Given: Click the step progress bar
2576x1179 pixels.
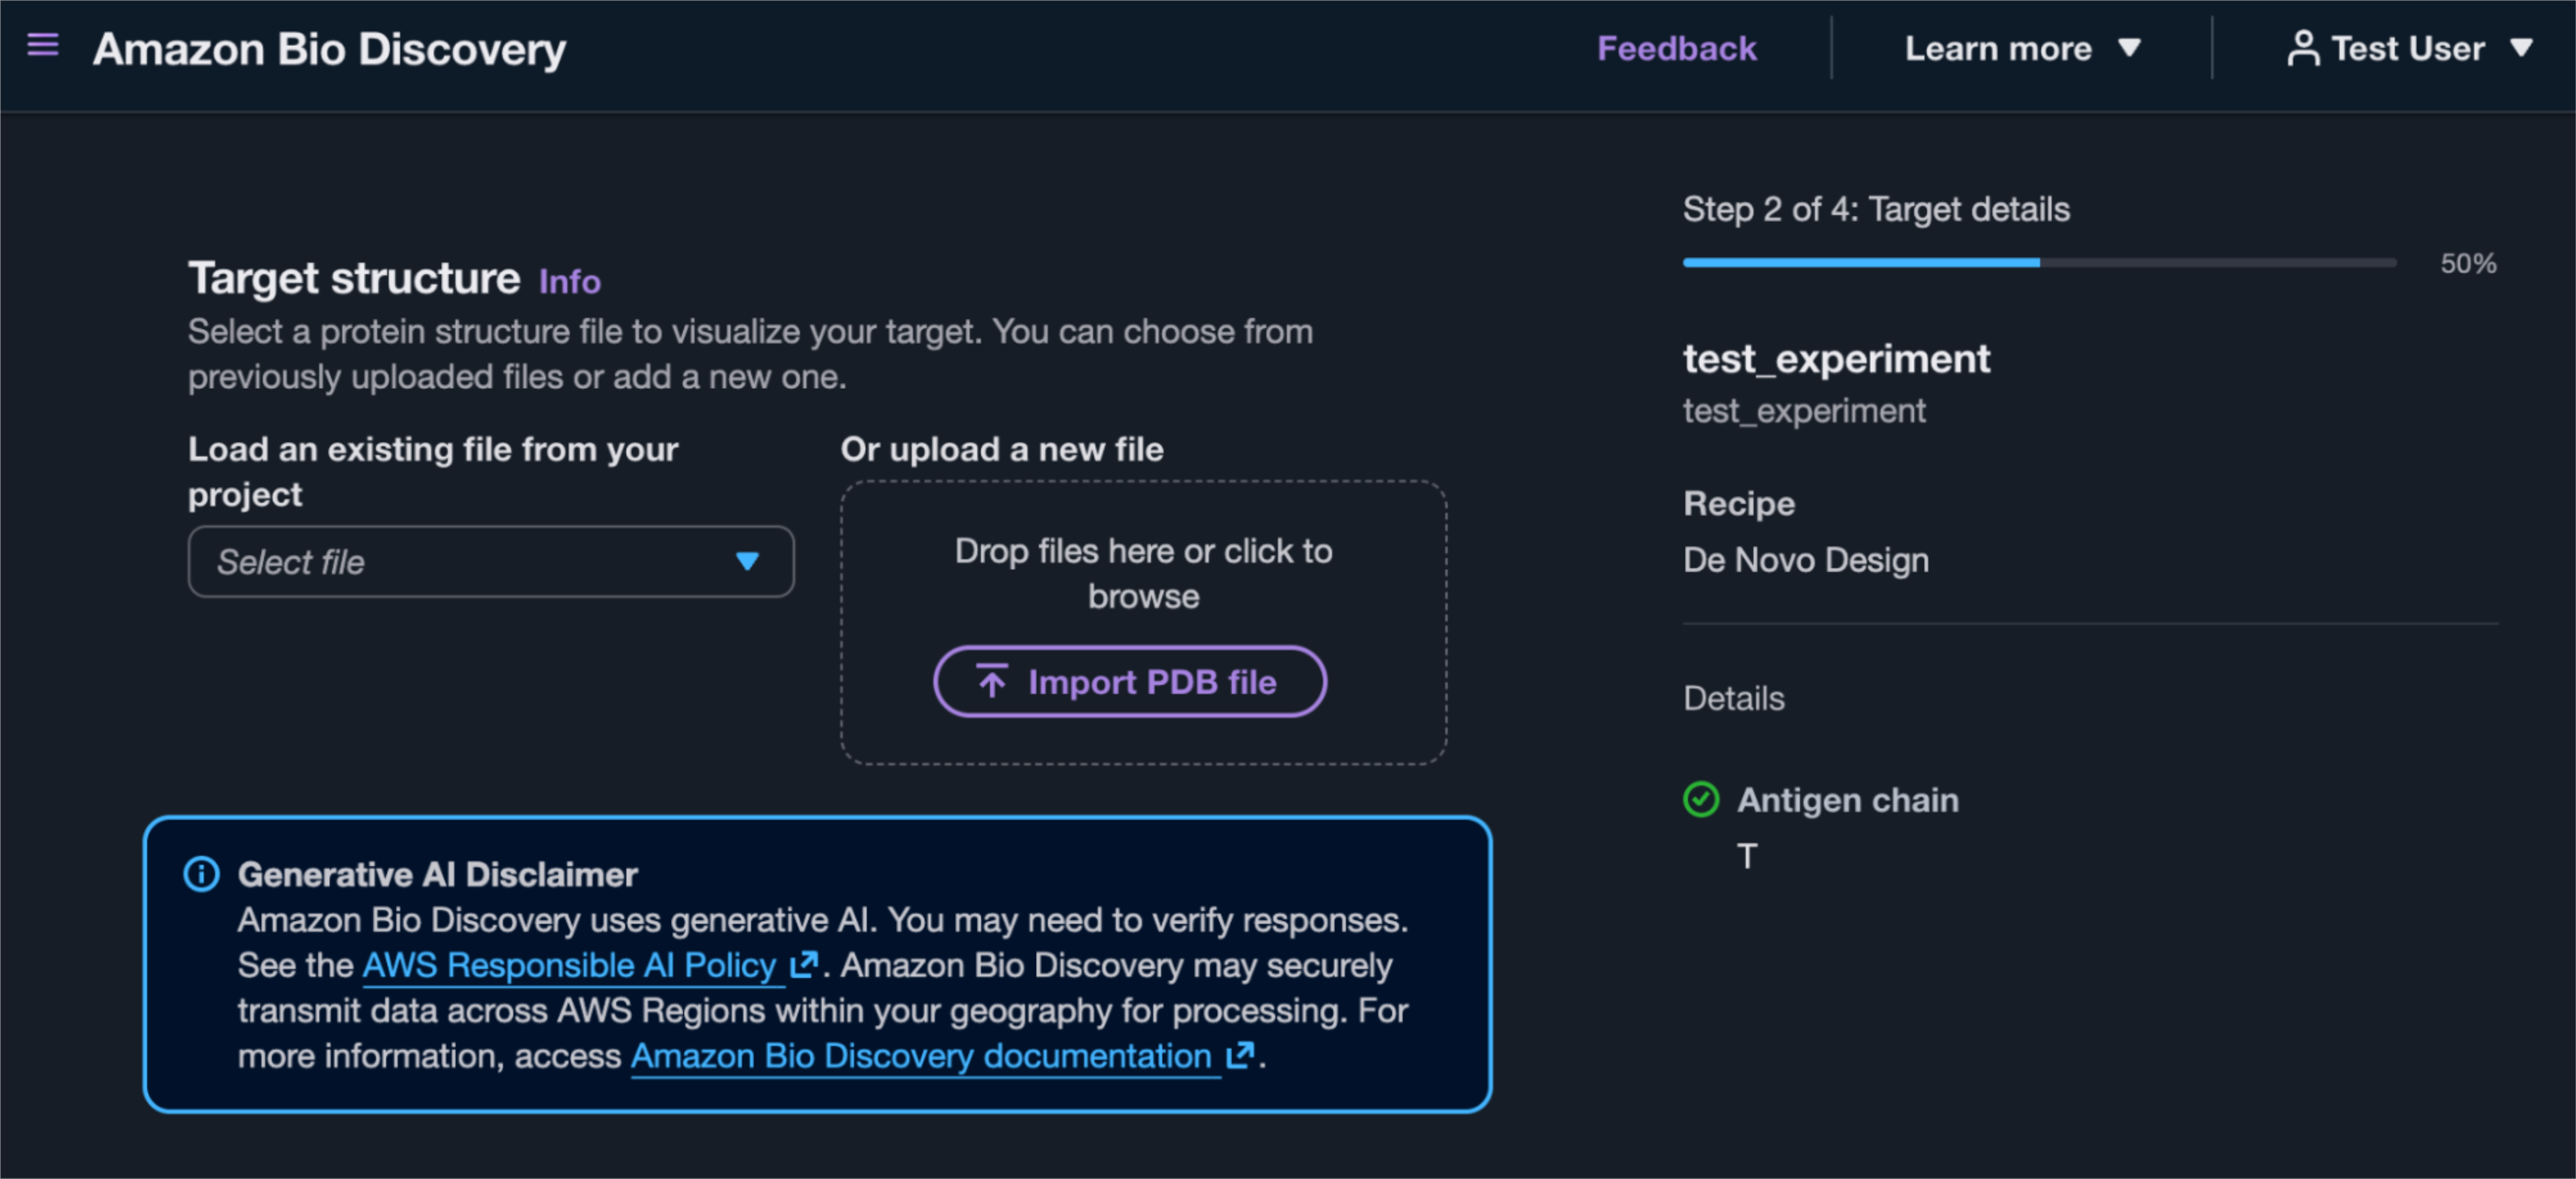Looking at the screenshot, I should pos(2040,263).
